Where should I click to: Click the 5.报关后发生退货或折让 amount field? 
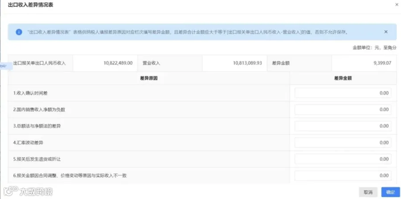tap(343, 159)
